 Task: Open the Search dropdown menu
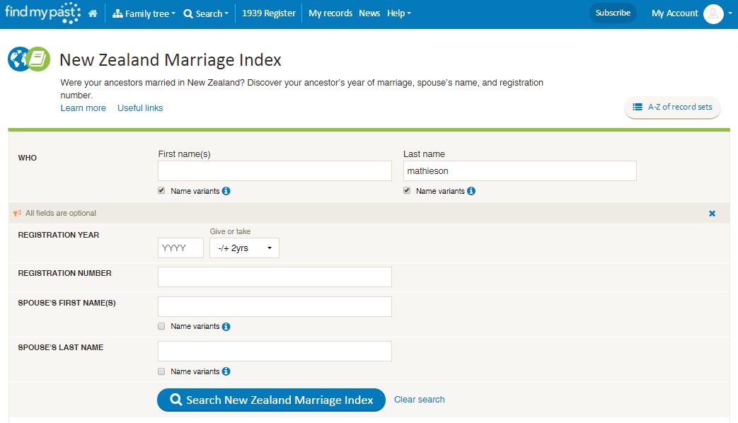point(206,13)
